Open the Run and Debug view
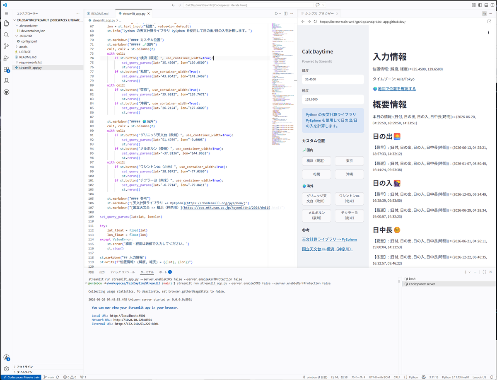This screenshot has width=497, height=380. (6, 58)
